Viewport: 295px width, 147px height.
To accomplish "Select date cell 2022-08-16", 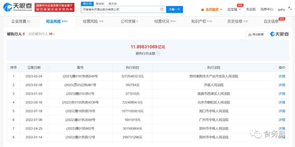I will click(34, 102).
